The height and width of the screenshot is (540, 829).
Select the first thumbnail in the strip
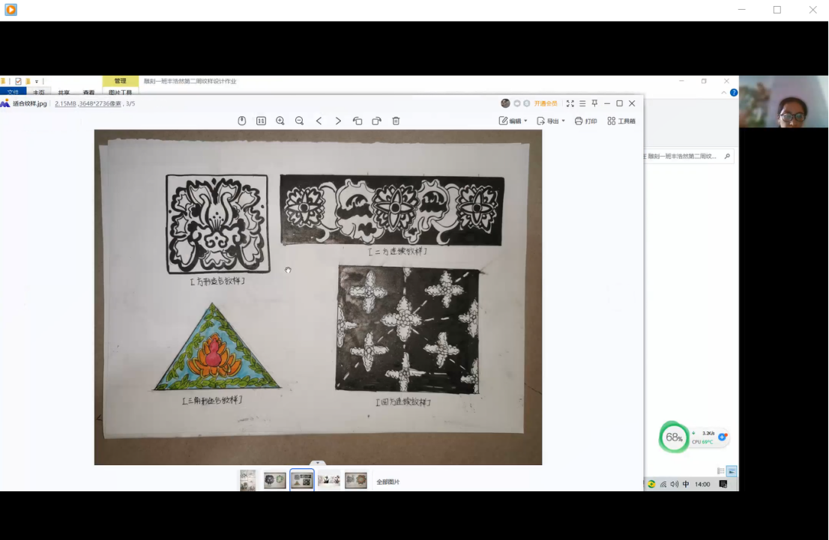pos(247,480)
